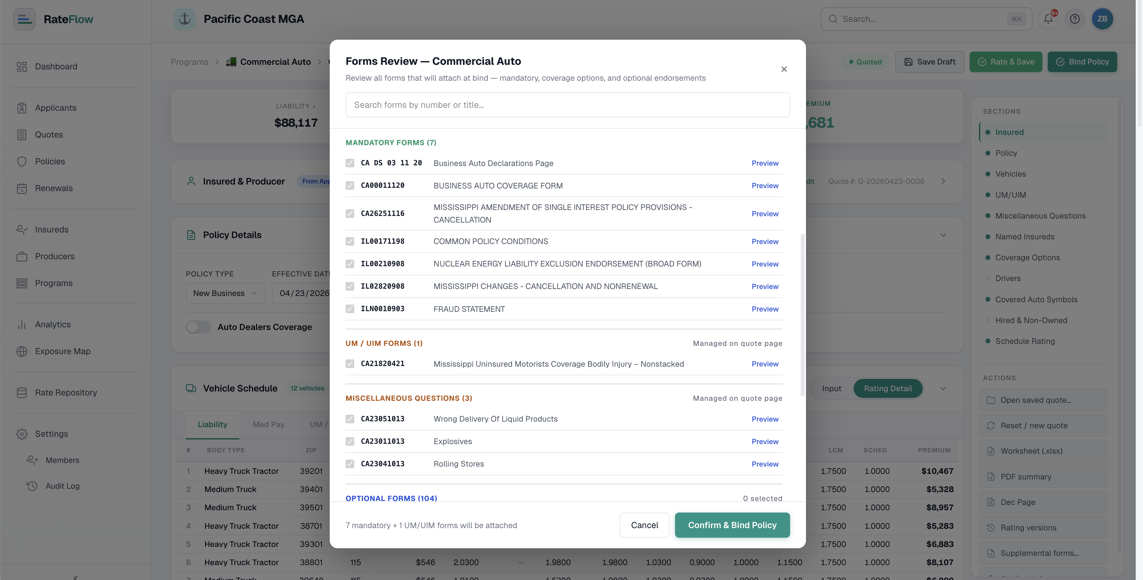Open the help question mark icon
This screenshot has height=580, width=1143.
pos(1075,19)
